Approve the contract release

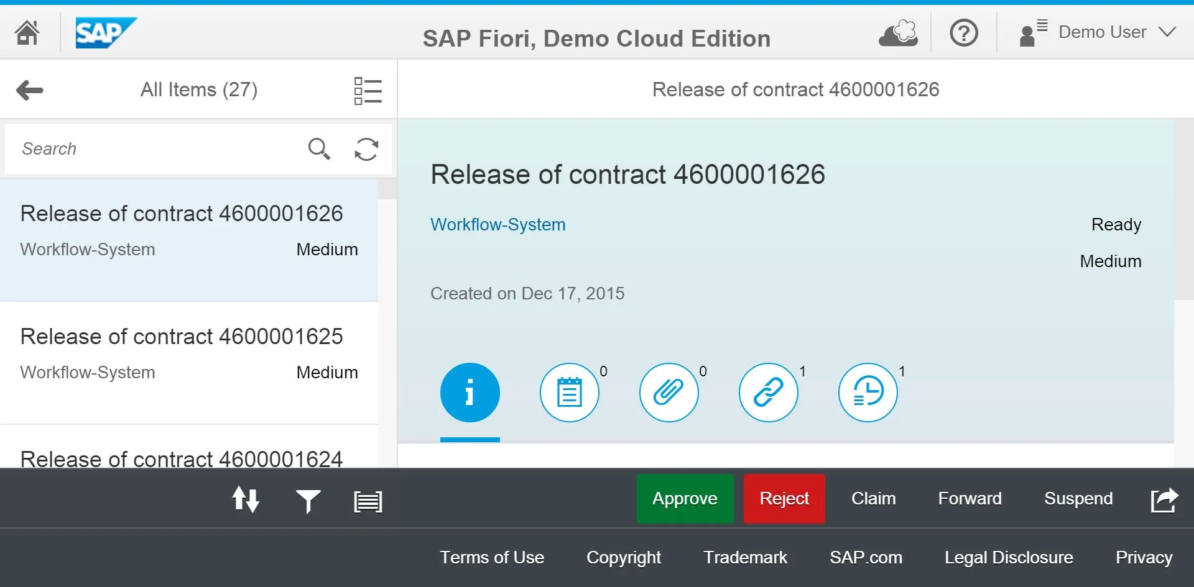click(685, 498)
